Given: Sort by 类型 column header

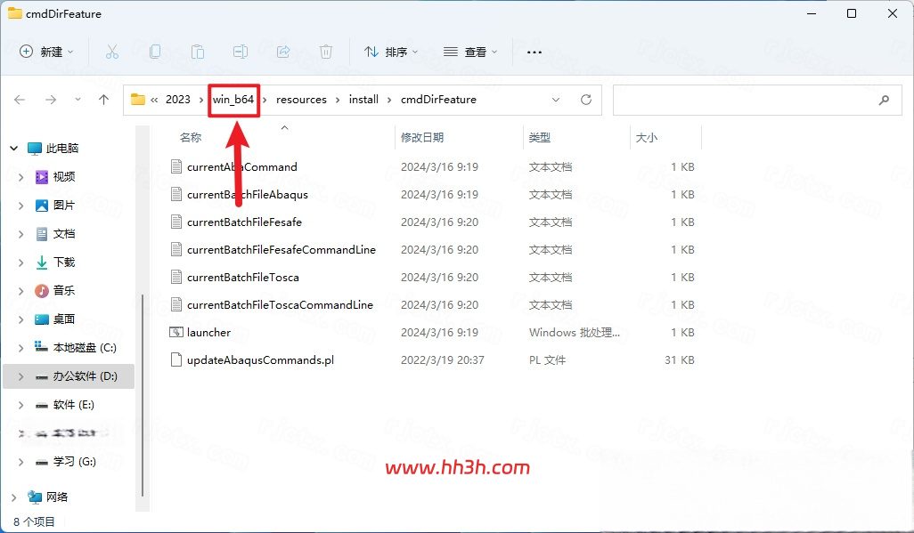Looking at the screenshot, I should 539,137.
